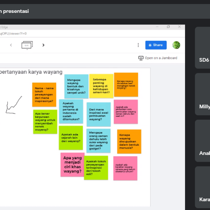Go to previous Jamboard frame arrow
The image size is (210, 210).
11,45
